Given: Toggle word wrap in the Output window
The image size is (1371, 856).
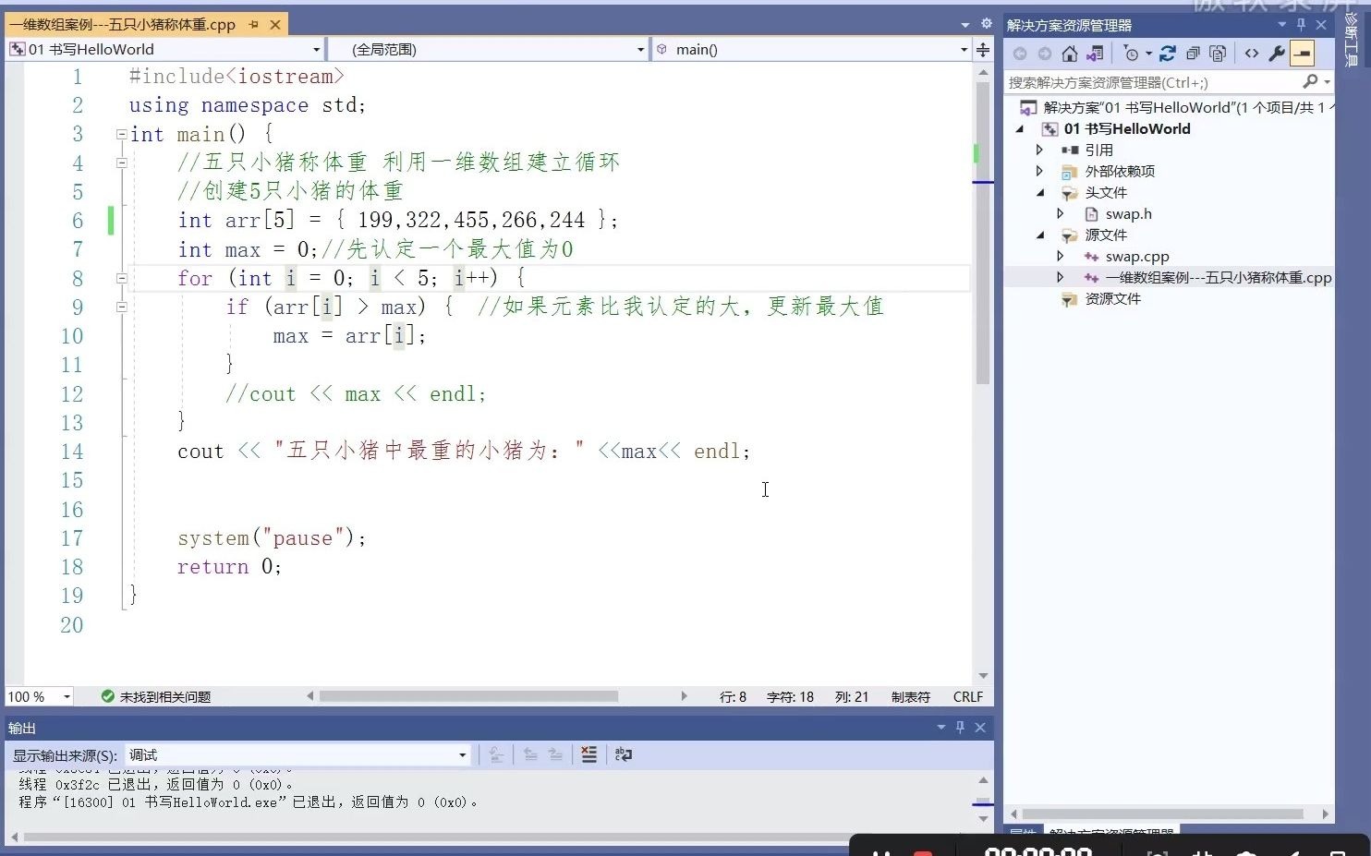Looking at the screenshot, I should coord(624,754).
